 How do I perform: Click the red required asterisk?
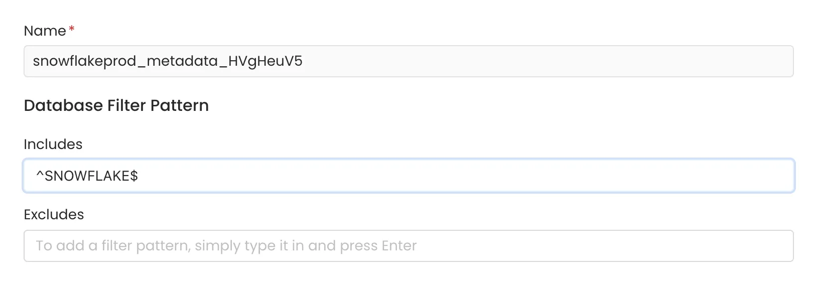[72, 29]
